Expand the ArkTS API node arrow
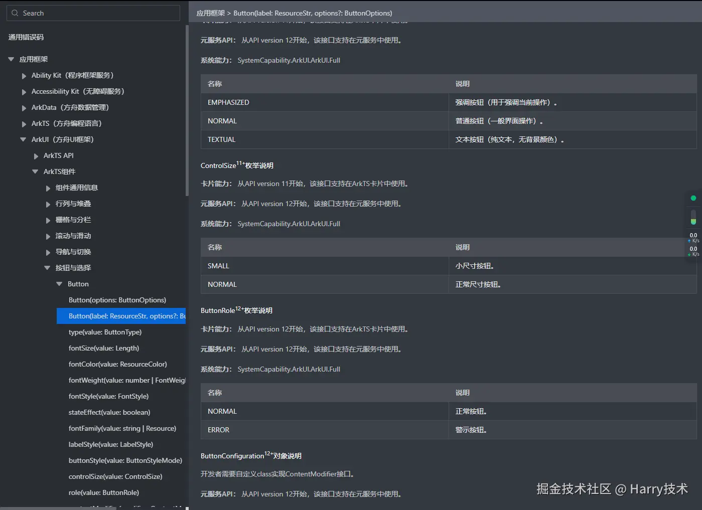The height and width of the screenshot is (510, 702). point(36,156)
